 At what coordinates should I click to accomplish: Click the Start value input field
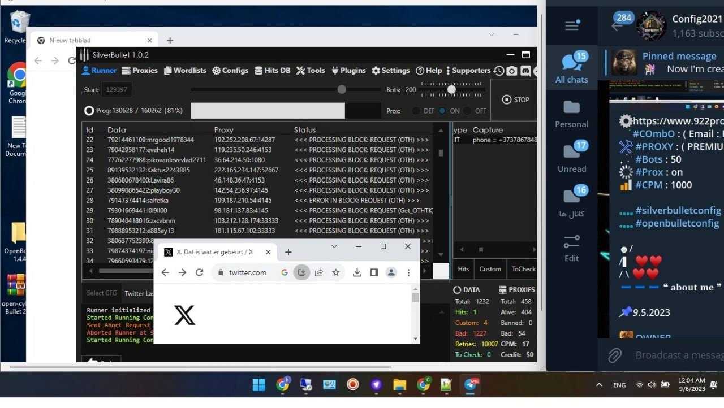(x=116, y=89)
